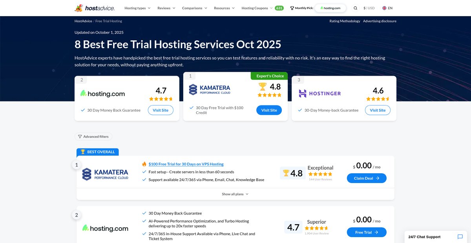
Task: Click star rating under 4.6 in Hostinger card
Action: (x=378, y=99)
